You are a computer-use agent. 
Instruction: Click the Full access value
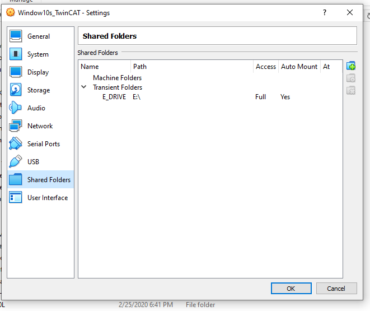coord(260,97)
